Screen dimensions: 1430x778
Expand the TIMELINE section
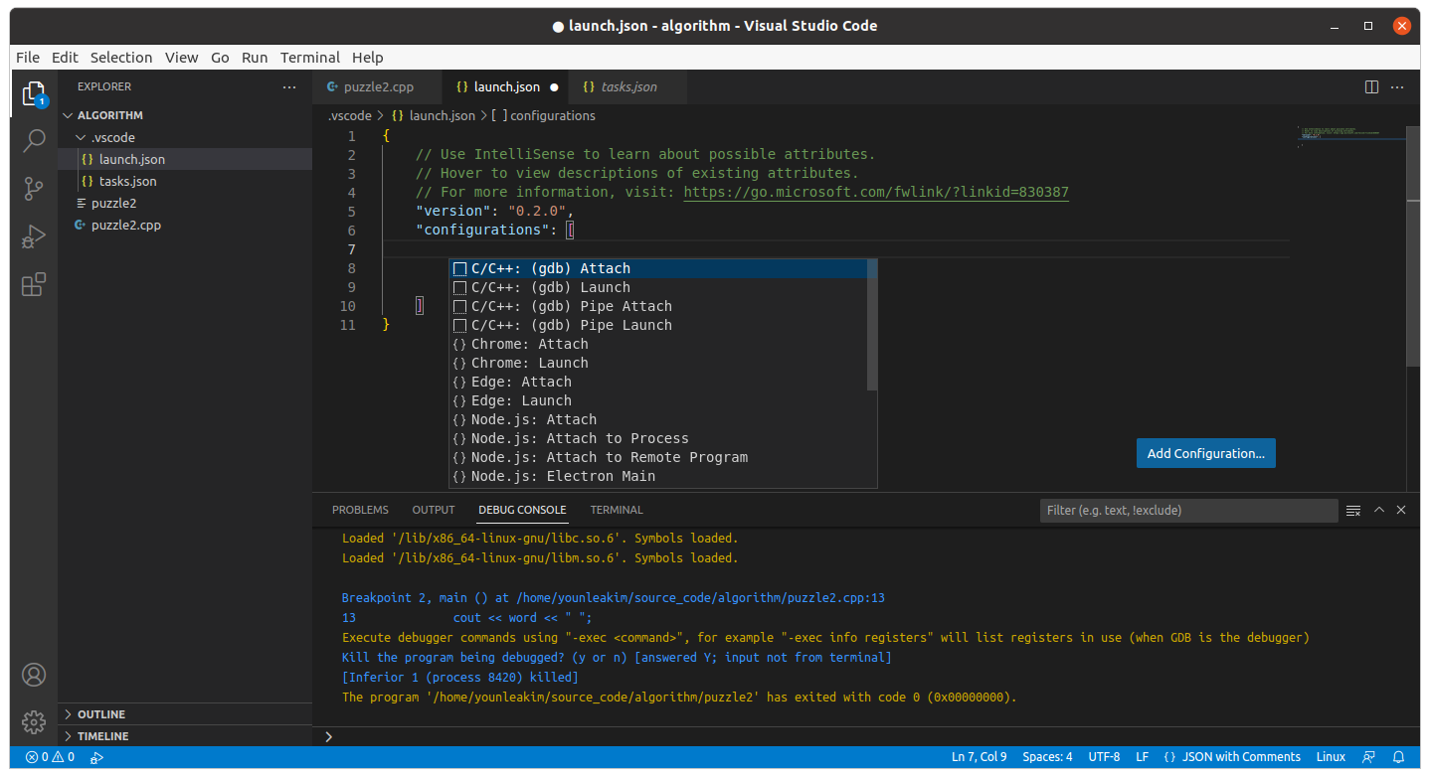coord(185,736)
